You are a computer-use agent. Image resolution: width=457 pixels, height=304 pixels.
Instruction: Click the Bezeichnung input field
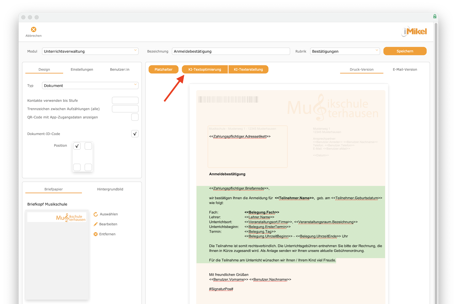click(x=231, y=51)
